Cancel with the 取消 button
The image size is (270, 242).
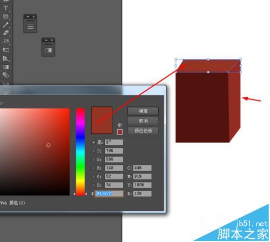point(143,121)
